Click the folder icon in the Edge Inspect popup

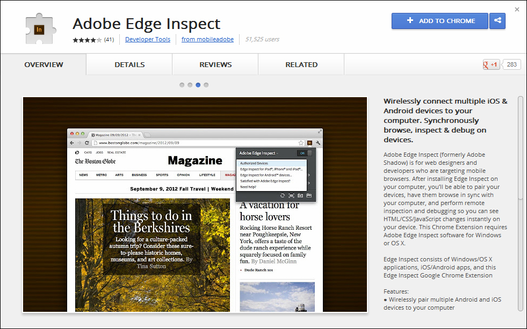click(x=309, y=195)
